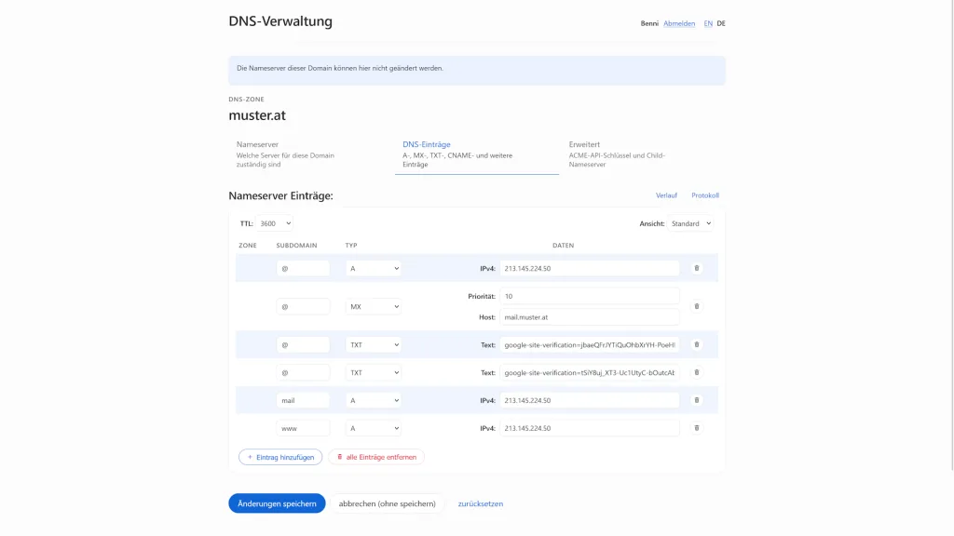Click text field of first TXT record
Viewport: 954px width, 536px height.
590,344
